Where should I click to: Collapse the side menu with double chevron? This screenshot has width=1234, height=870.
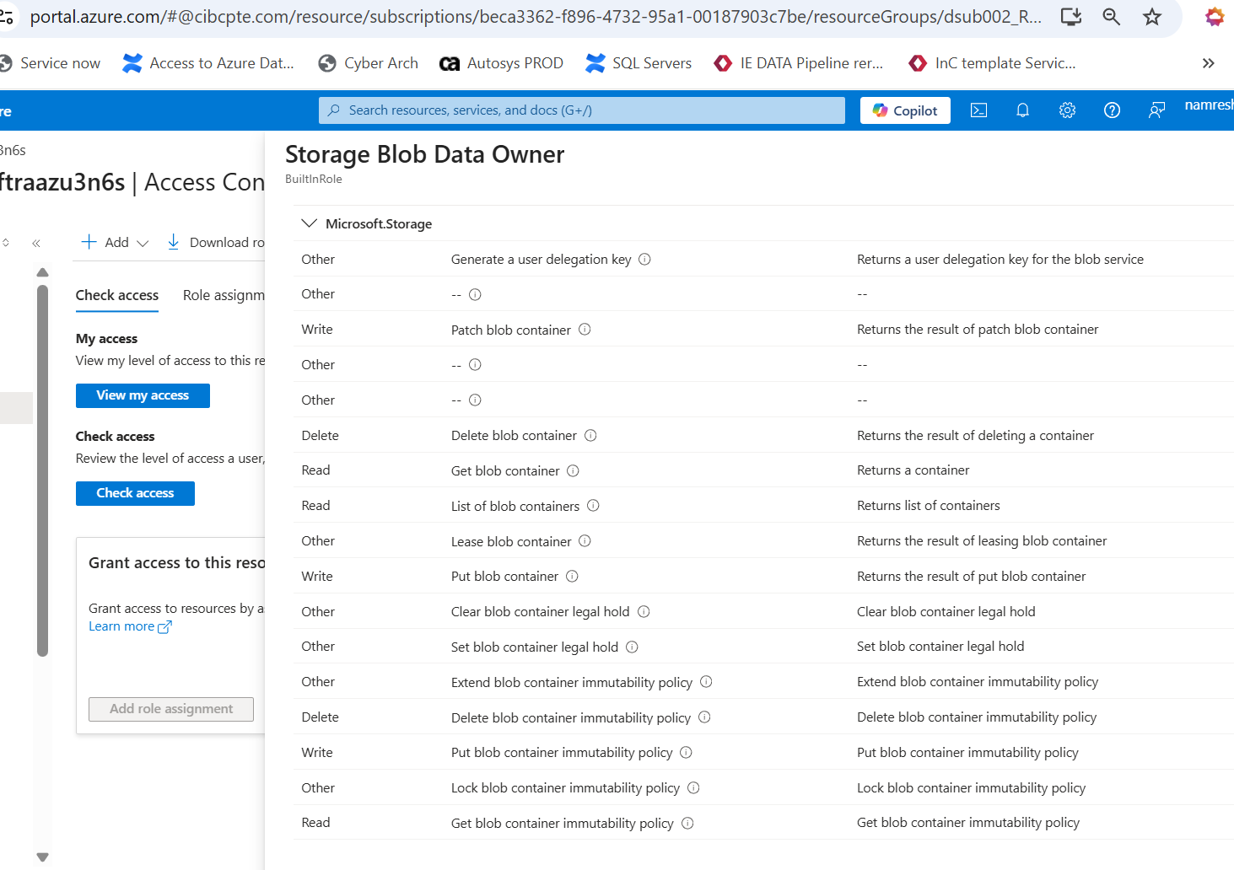36,243
